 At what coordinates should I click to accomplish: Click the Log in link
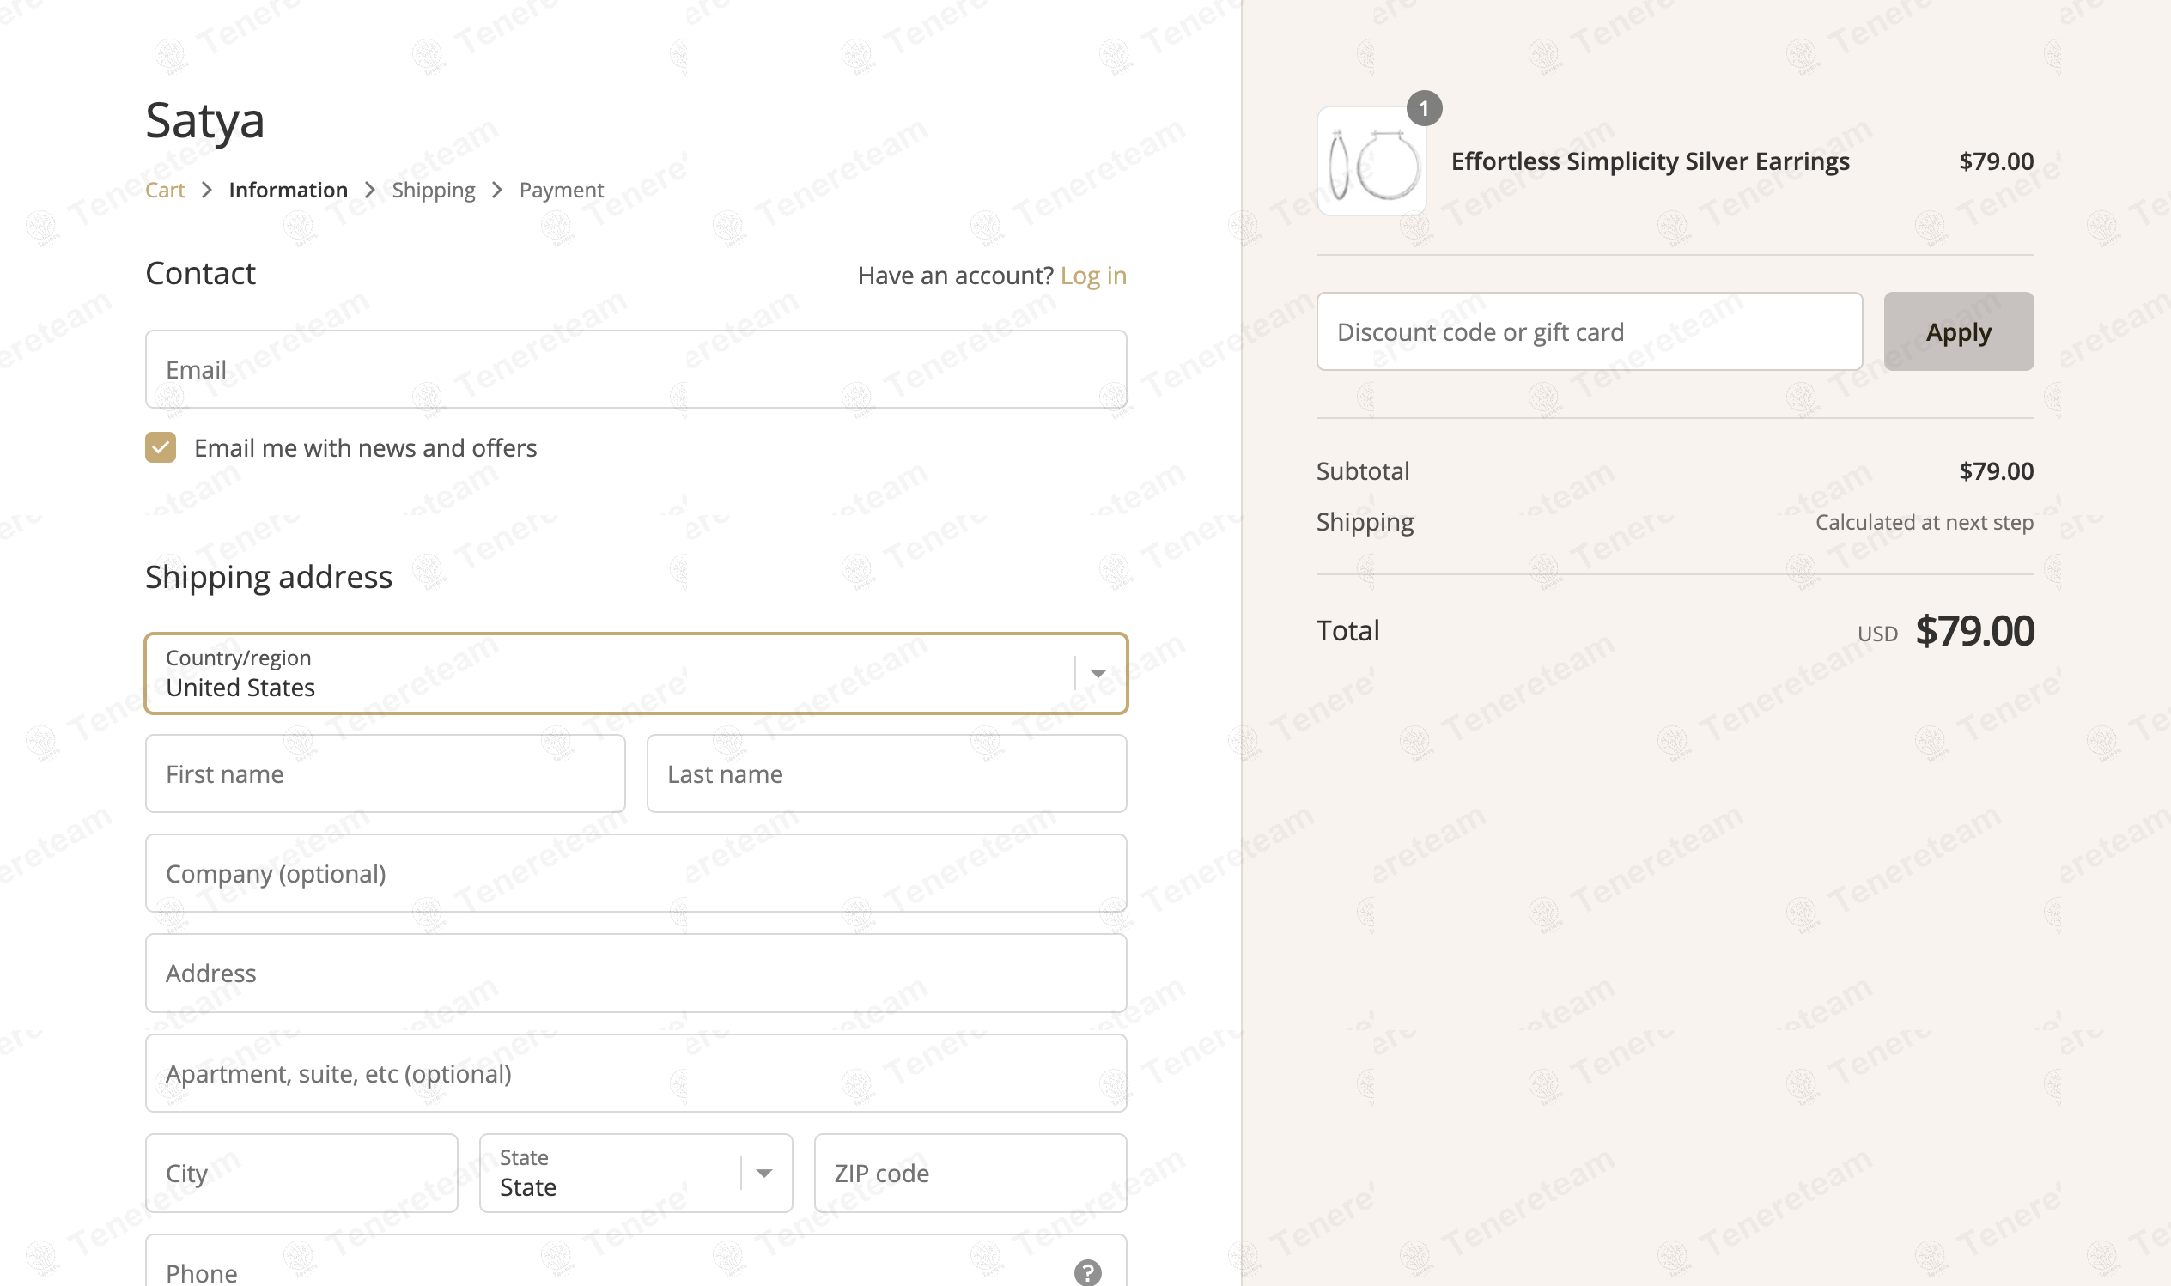pos(1094,276)
